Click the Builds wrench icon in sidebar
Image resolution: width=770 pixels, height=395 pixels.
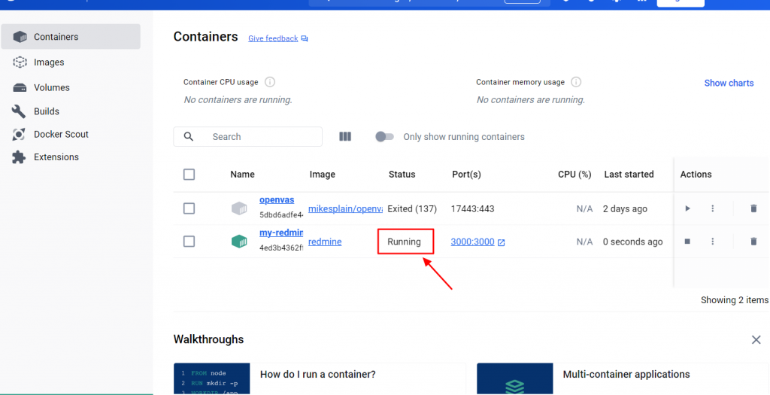coord(19,111)
